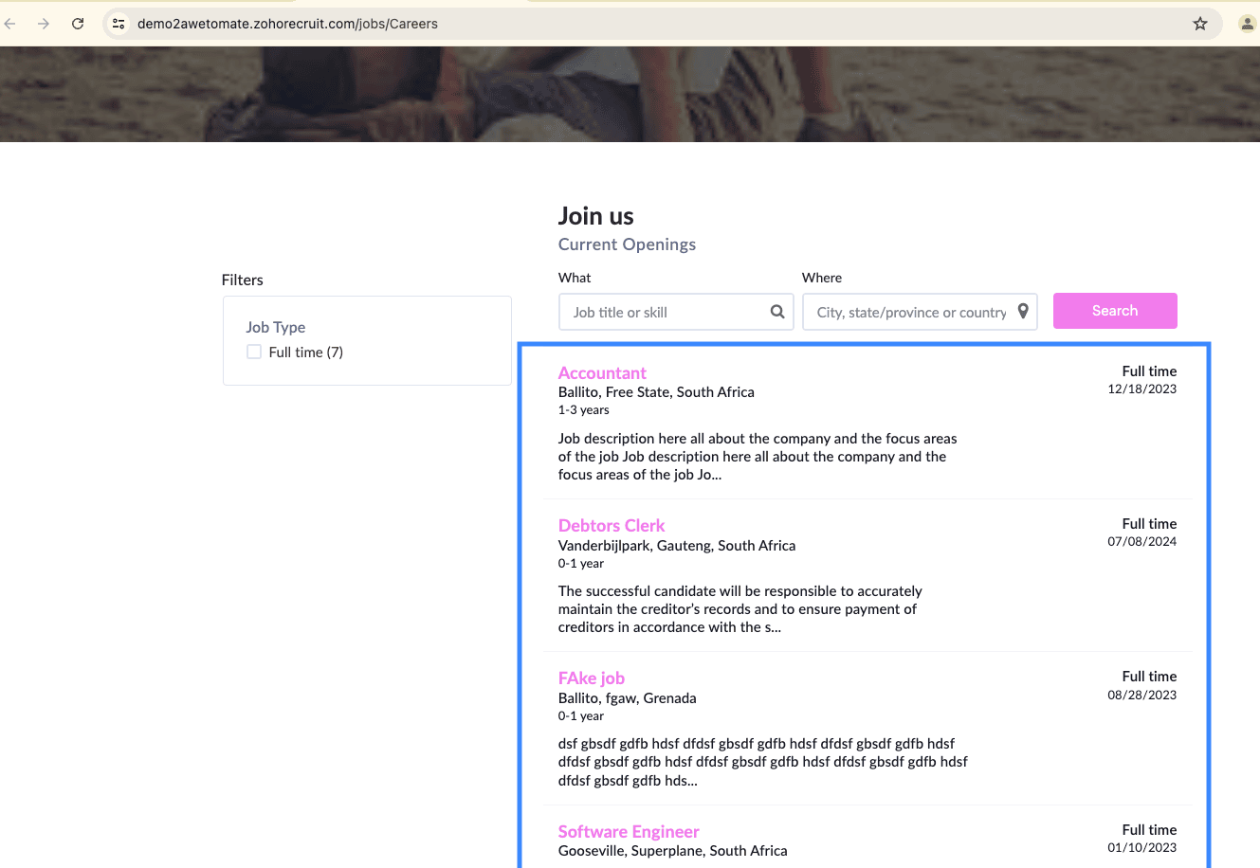Click the top banner image
Screen dimensions: 1260x868
click(630, 95)
